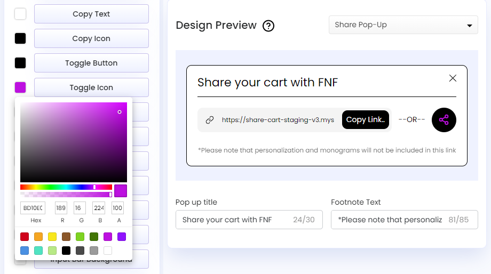Click the Copy Text button
491x274 pixels.
91,14
